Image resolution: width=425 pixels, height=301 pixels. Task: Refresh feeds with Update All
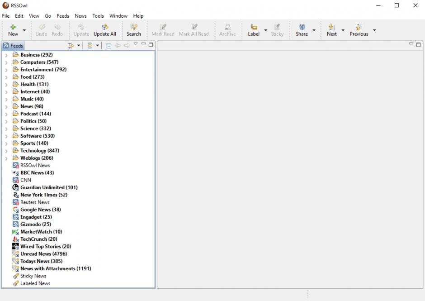[105, 30]
